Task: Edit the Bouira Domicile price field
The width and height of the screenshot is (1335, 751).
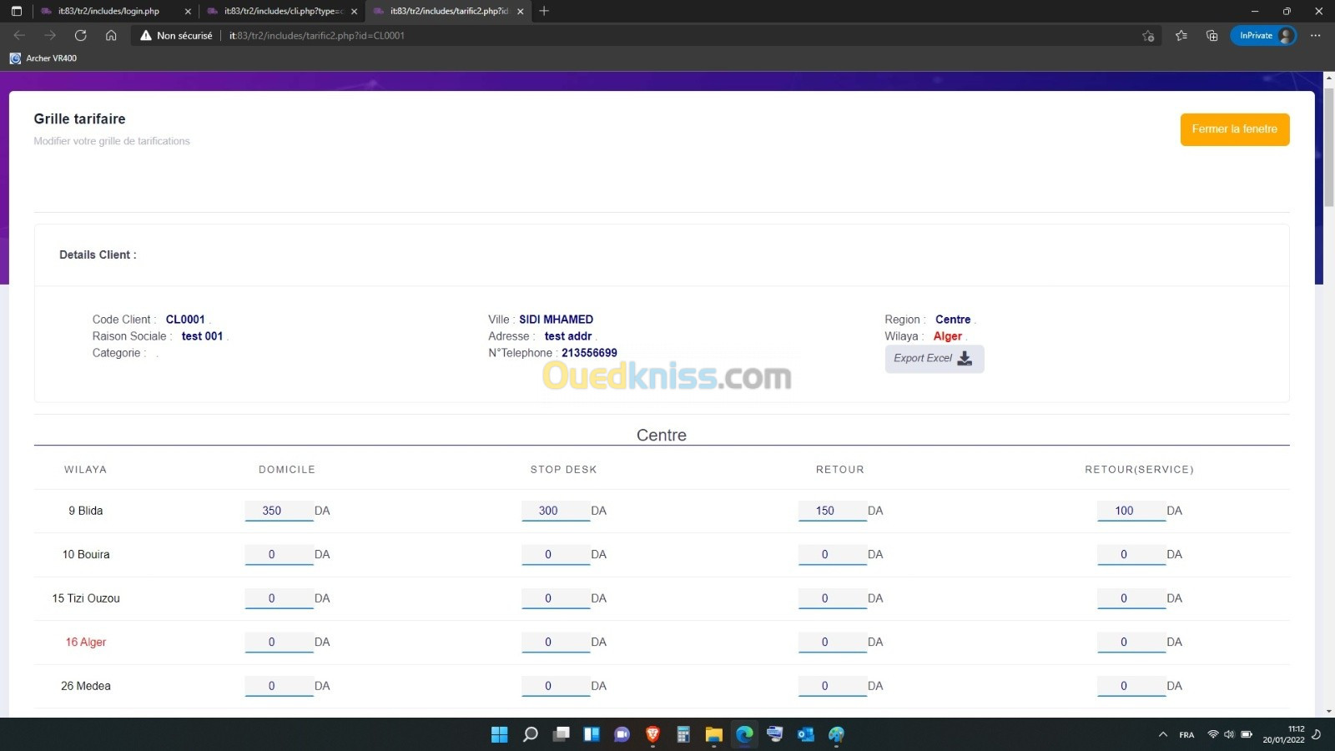Action: [x=279, y=554]
